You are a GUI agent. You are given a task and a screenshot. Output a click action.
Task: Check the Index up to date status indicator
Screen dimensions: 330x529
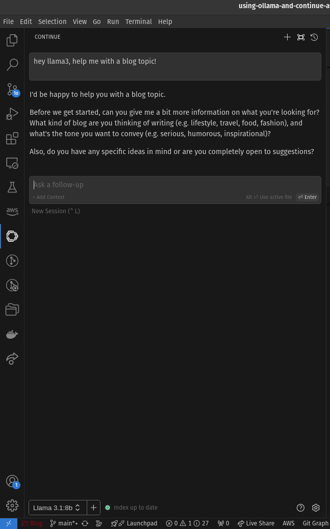pyautogui.click(x=132, y=507)
